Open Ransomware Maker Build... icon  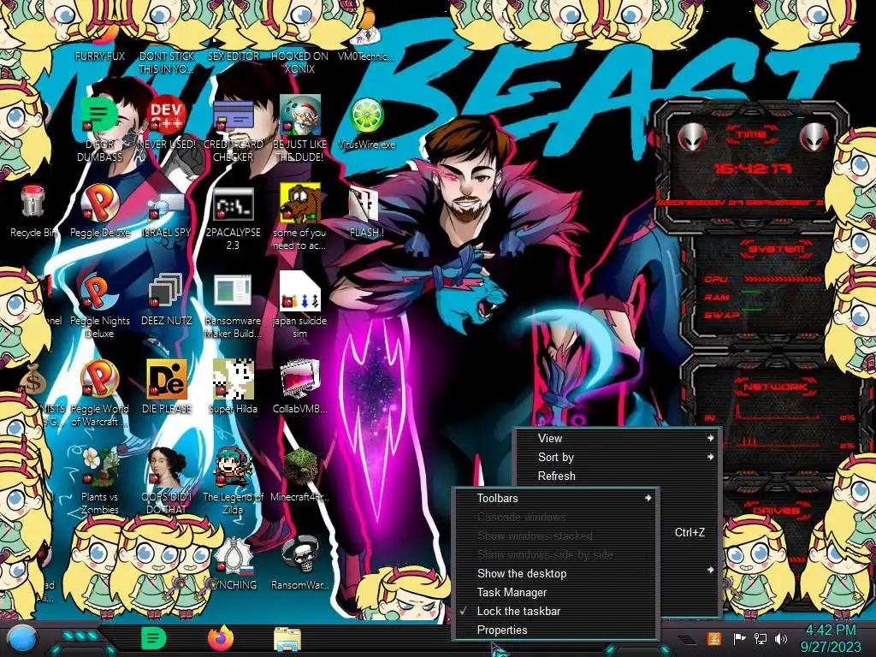pyautogui.click(x=233, y=305)
